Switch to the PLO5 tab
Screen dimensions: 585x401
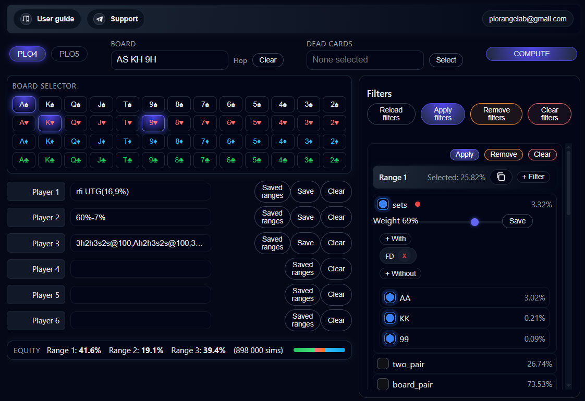[x=69, y=54]
